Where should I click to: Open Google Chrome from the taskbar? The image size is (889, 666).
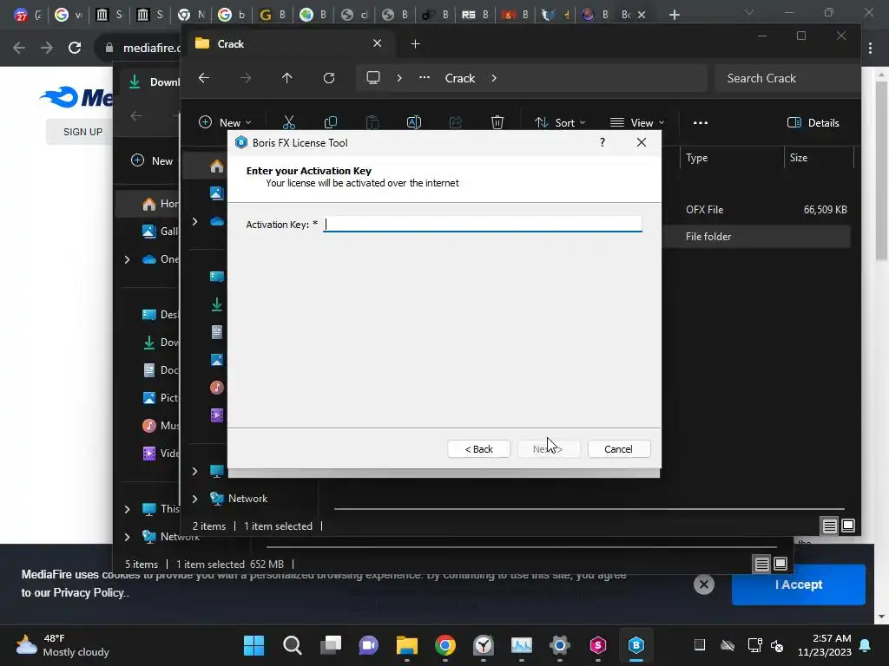(x=445, y=645)
